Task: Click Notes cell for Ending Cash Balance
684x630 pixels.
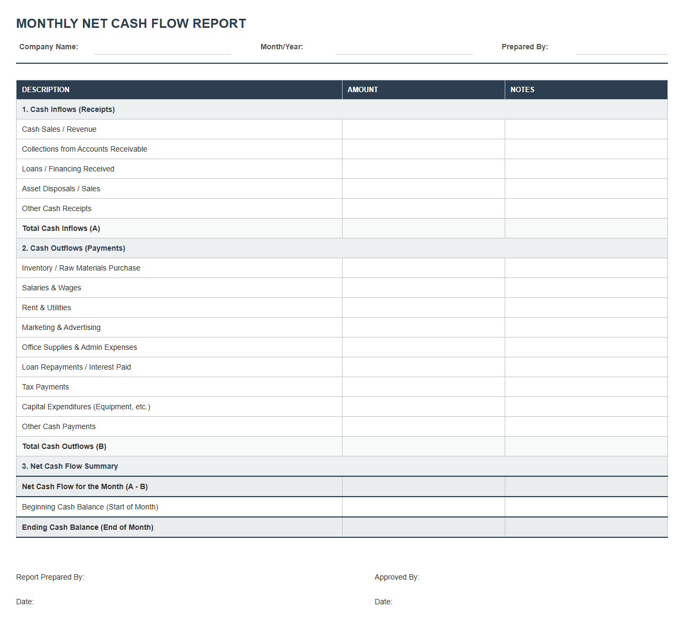Action: click(586, 527)
